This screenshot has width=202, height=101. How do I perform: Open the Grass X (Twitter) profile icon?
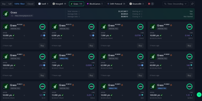pyautogui.click(x=12, y=16)
